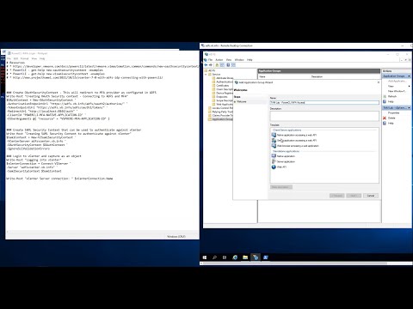
Task: Select the Web API standalone template
Action: click(x=279, y=167)
